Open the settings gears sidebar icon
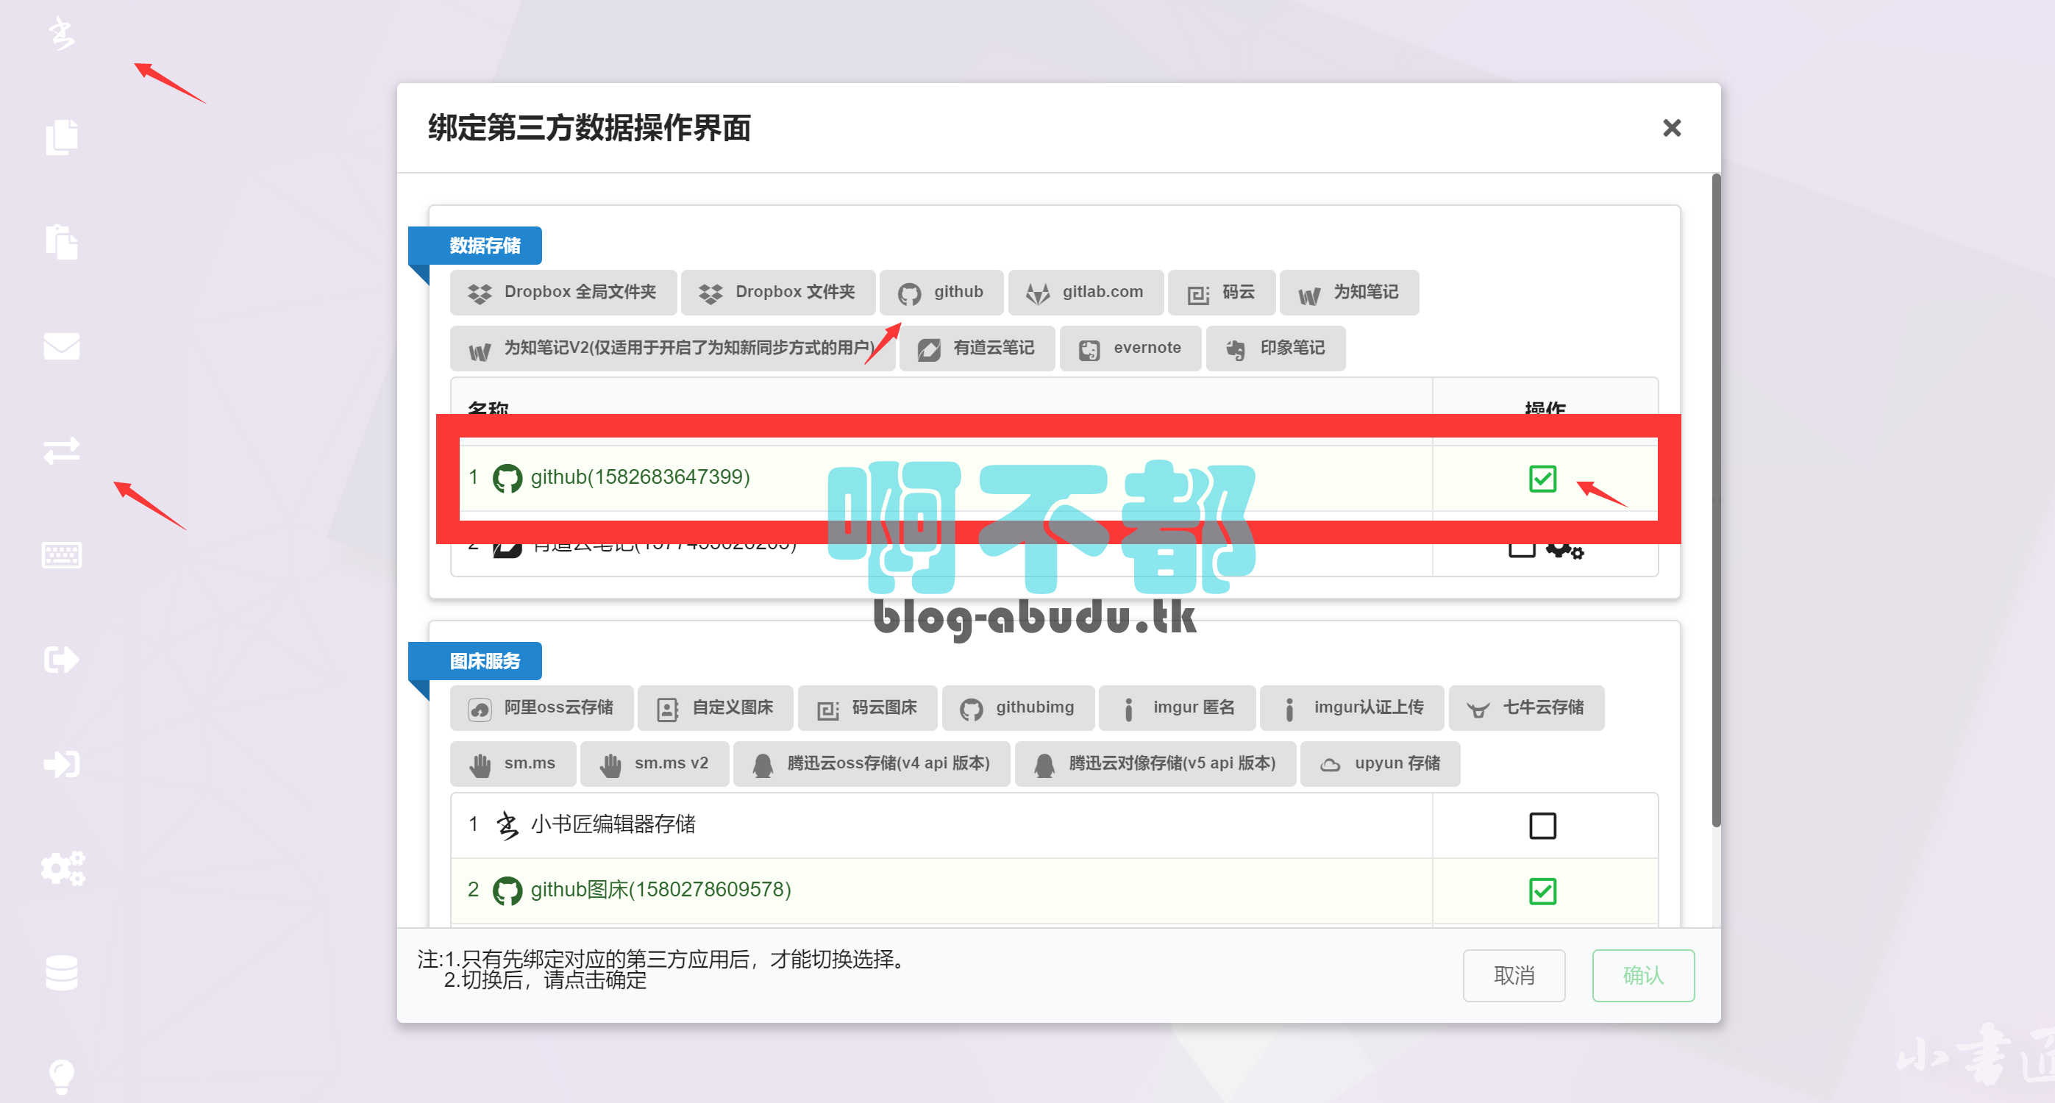 62,868
